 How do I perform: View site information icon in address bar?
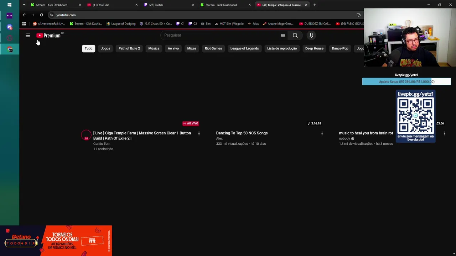[52, 15]
